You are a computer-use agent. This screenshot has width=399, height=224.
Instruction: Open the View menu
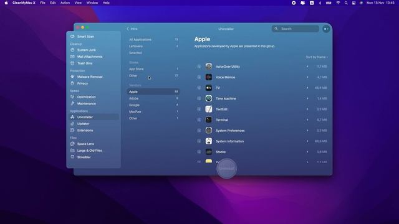pos(78,2)
